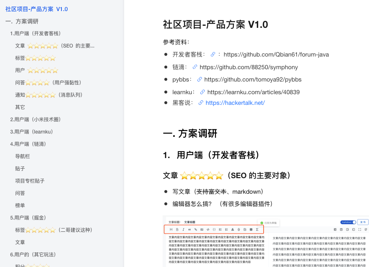The height and width of the screenshot is (267, 369).
Task: Open the embedded markdown editor screenshot
Action: pyautogui.click(x=266, y=241)
